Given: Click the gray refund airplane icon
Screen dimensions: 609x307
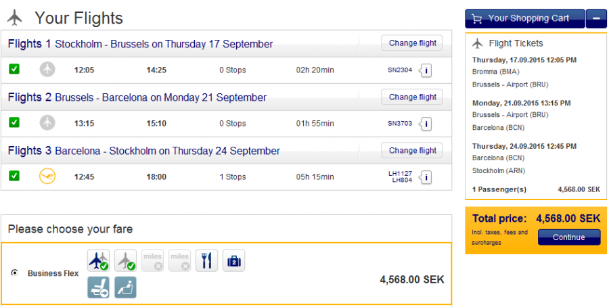Looking at the screenshot, I should tap(125, 260).
